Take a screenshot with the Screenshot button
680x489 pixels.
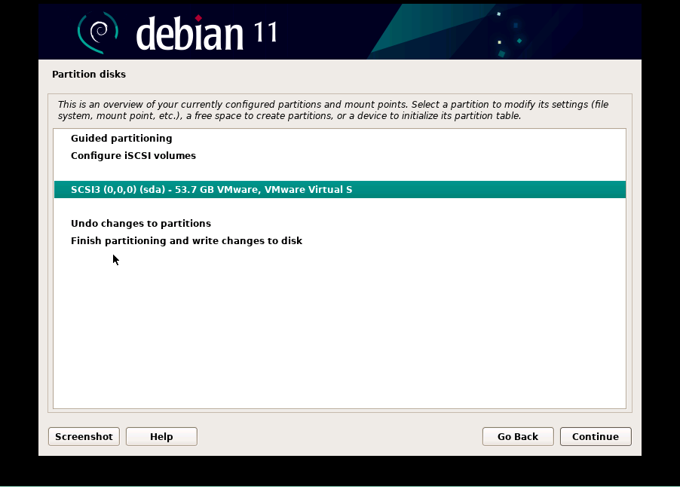coord(83,436)
